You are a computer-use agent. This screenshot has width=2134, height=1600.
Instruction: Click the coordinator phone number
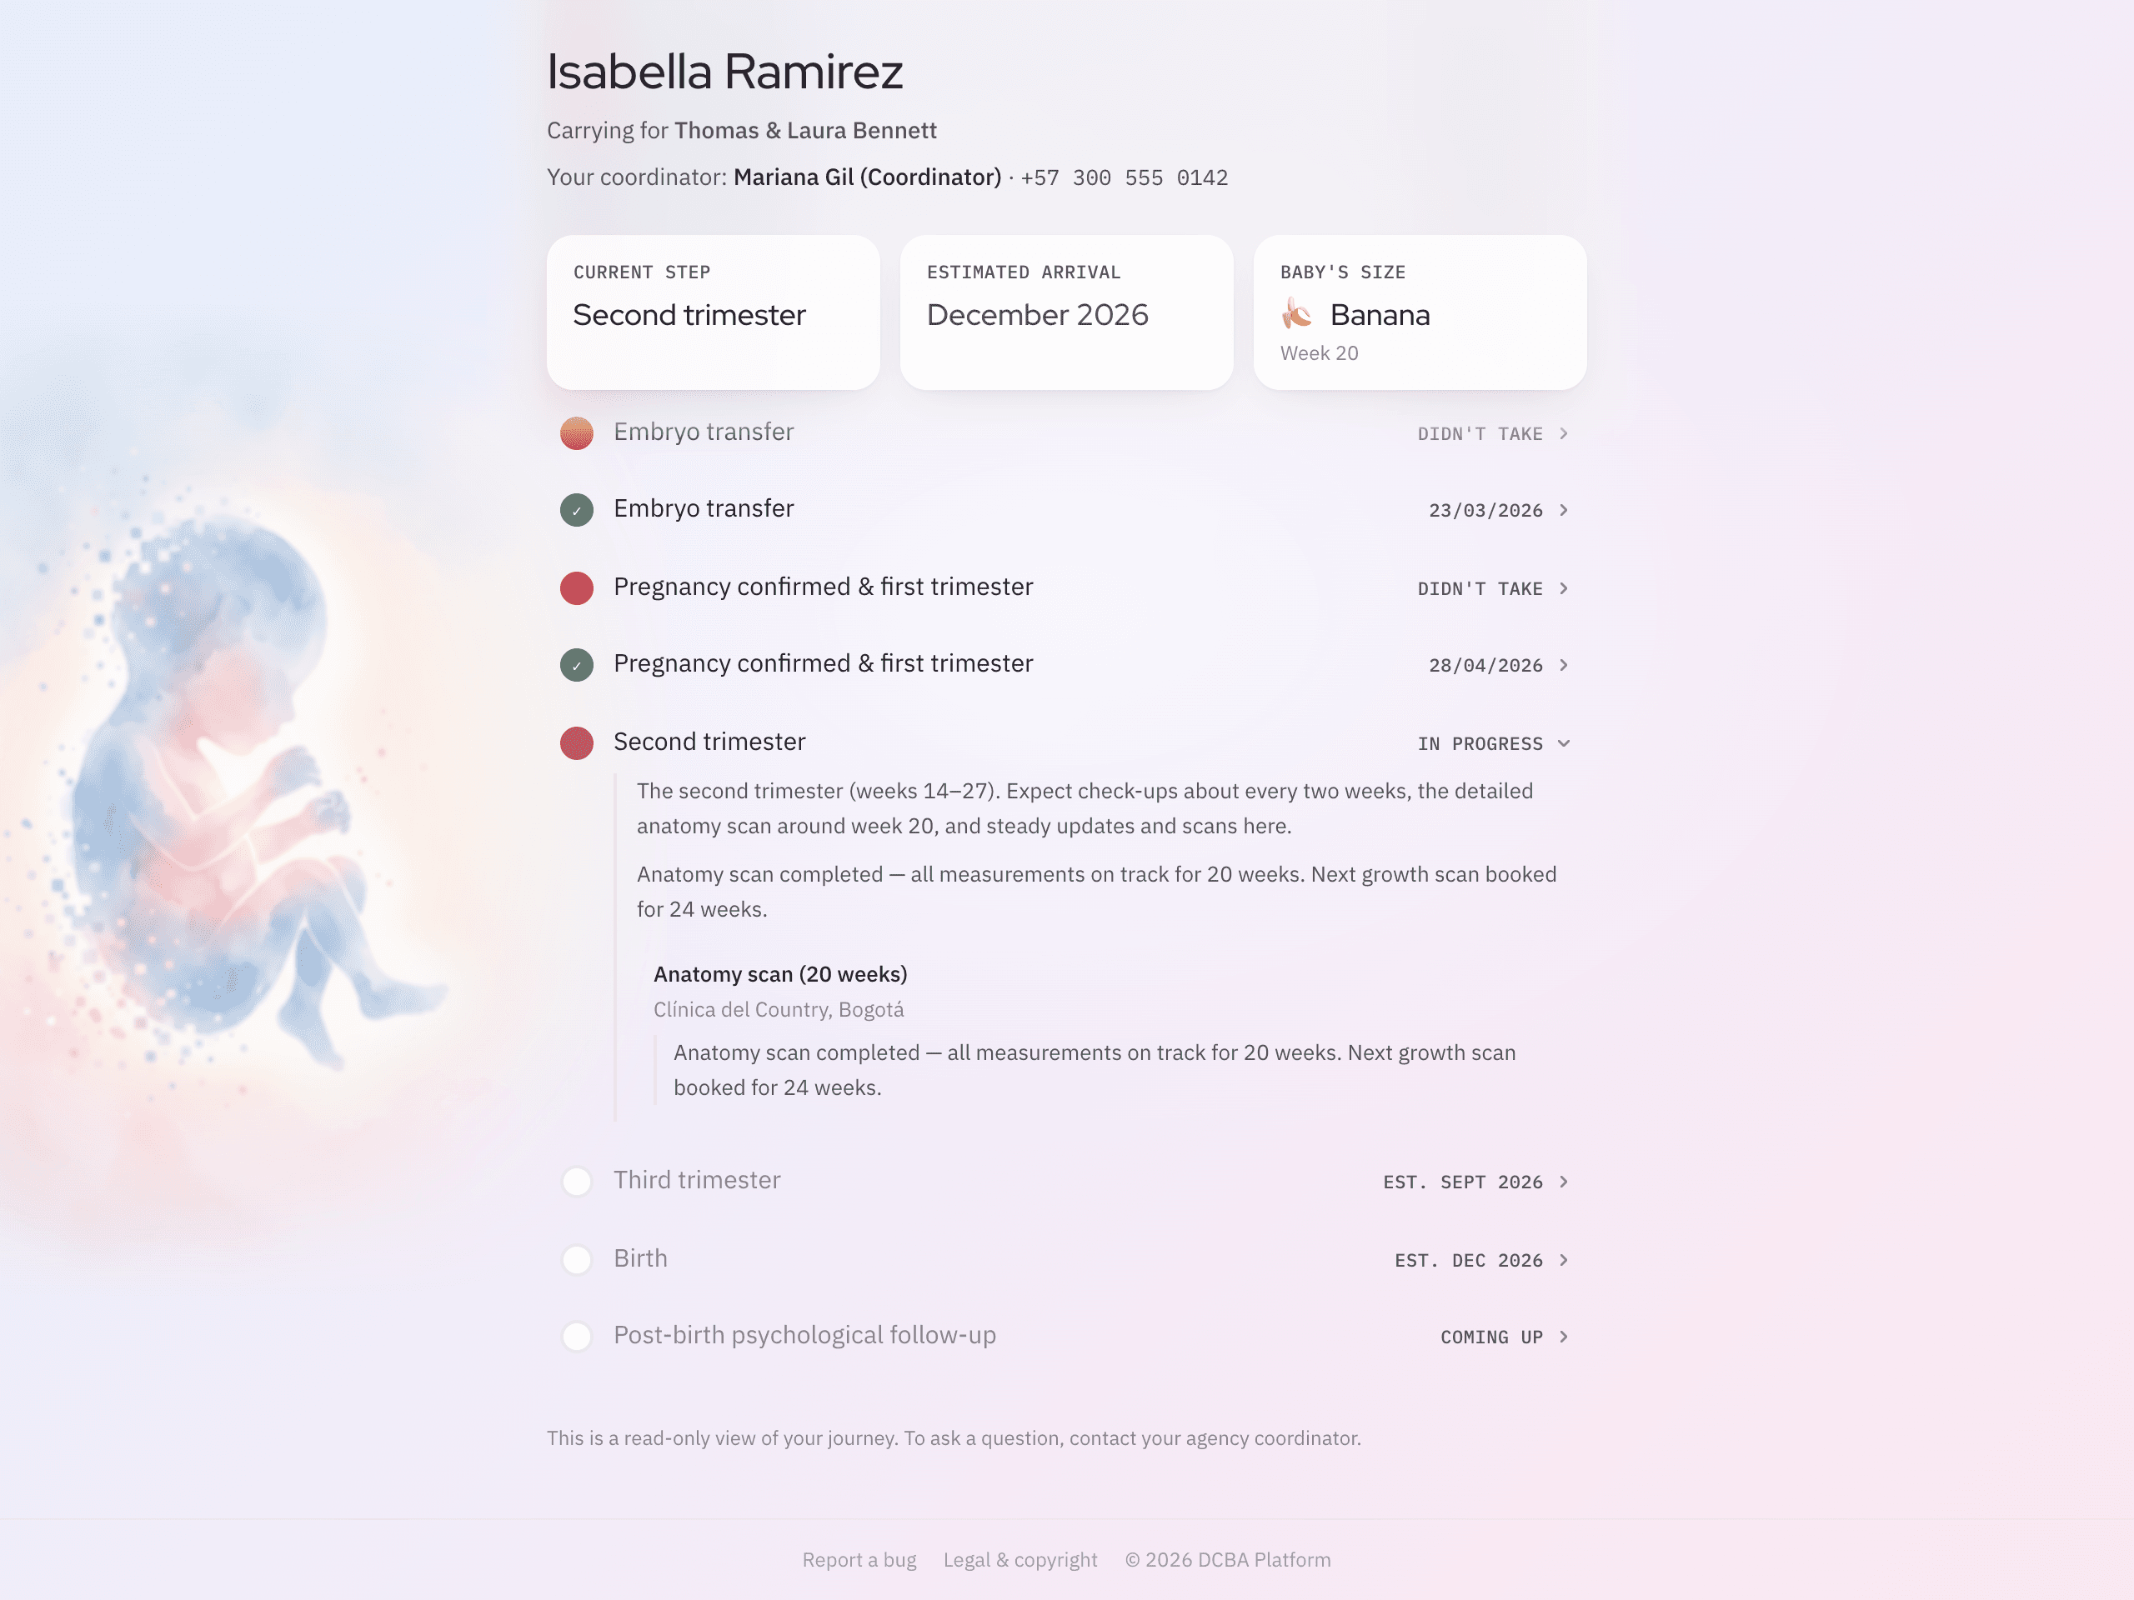point(1124,178)
